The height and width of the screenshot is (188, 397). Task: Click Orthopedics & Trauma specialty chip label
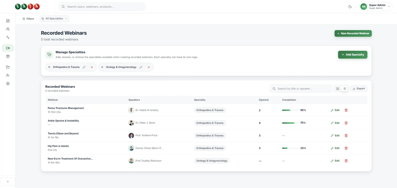66,67
